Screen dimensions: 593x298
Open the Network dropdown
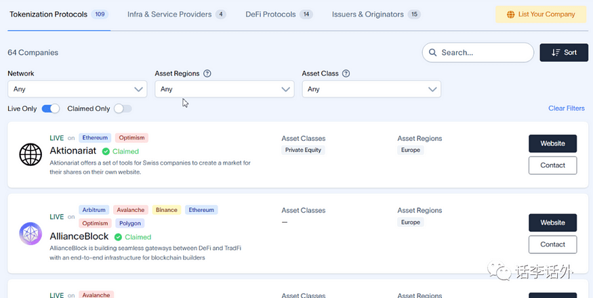(77, 89)
